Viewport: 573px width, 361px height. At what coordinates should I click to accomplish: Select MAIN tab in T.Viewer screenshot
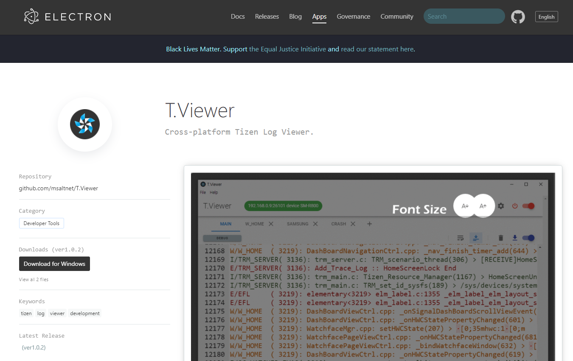226,224
